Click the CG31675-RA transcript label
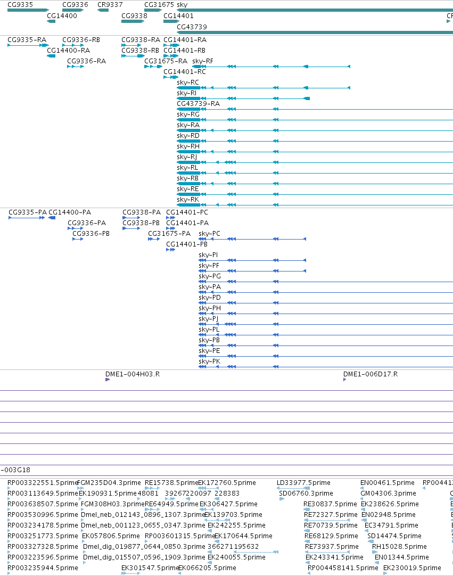 (166, 61)
